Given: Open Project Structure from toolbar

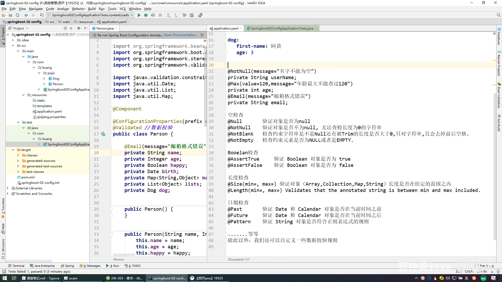Looking at the screenshot, I should coord(192,15).
